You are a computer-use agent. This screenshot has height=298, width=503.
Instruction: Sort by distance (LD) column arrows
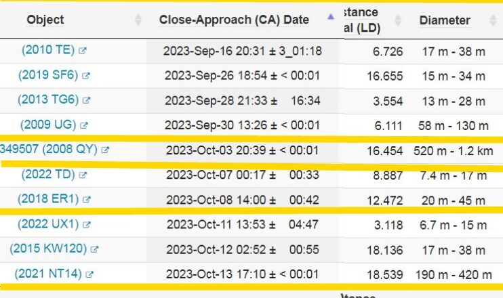[398, 20]
